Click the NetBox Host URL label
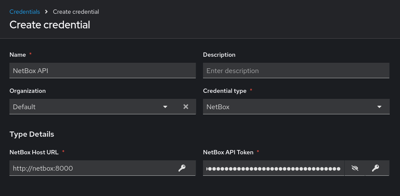 [34, 152]
